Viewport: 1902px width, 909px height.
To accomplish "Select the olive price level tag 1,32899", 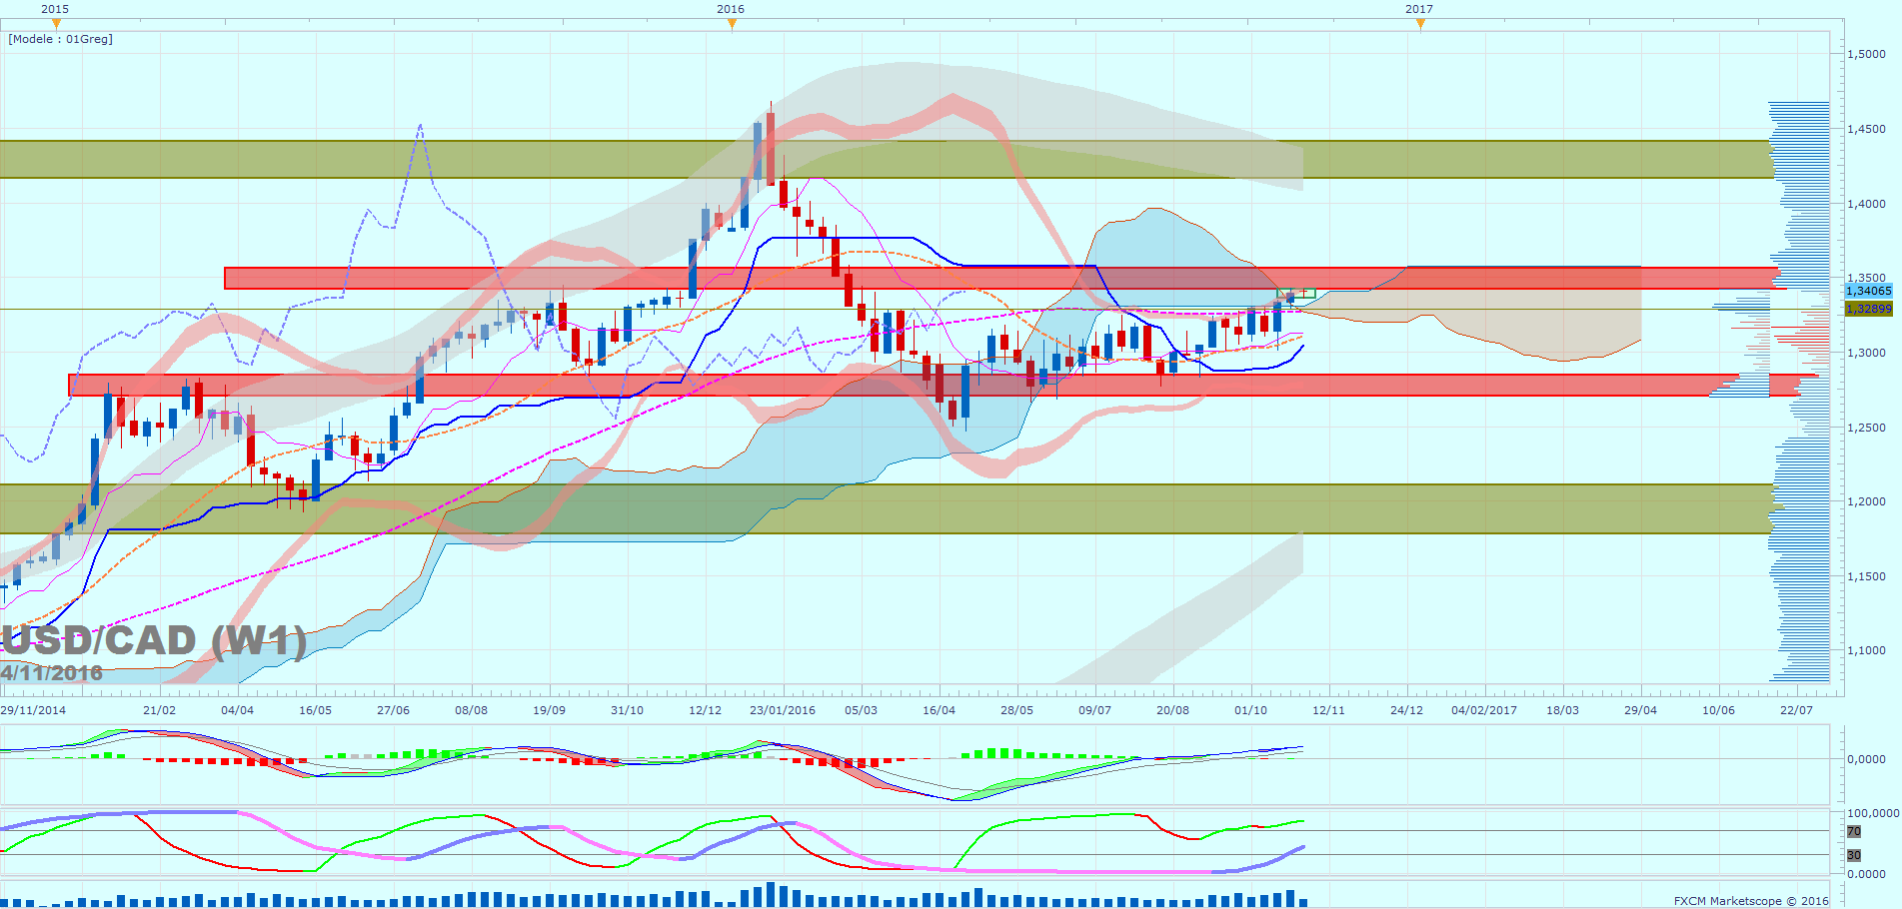I will (x=1868, y=309).
